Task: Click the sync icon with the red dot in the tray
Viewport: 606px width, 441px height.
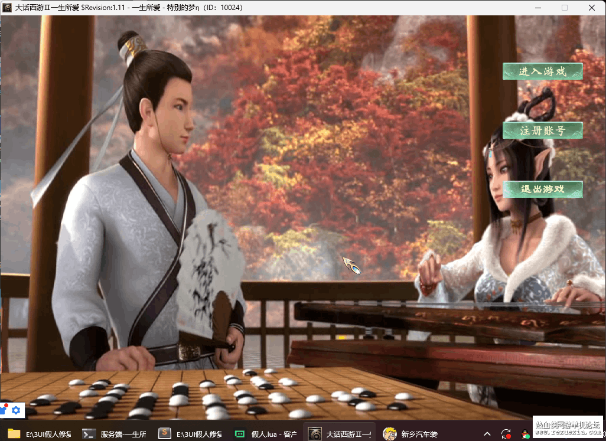Action: click(x=506, y=434)
